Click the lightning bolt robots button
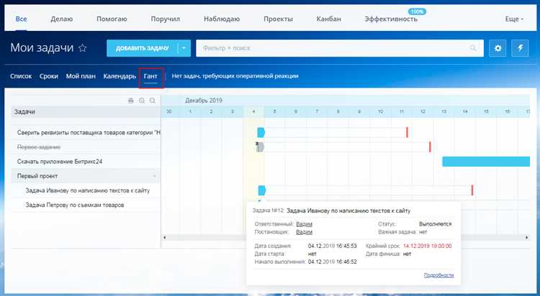The image size is (540, 296). [520, 48]
